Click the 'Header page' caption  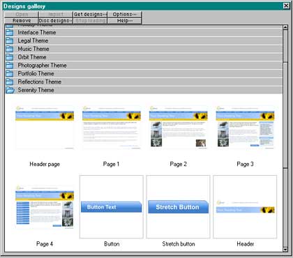click(x=45, y=164)
